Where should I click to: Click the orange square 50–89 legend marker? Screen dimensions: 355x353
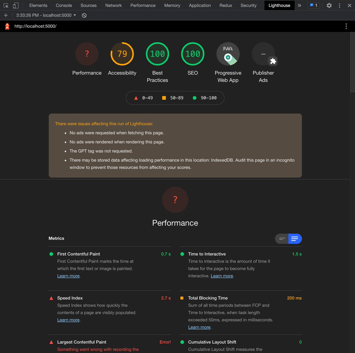(x=164, y=98)
